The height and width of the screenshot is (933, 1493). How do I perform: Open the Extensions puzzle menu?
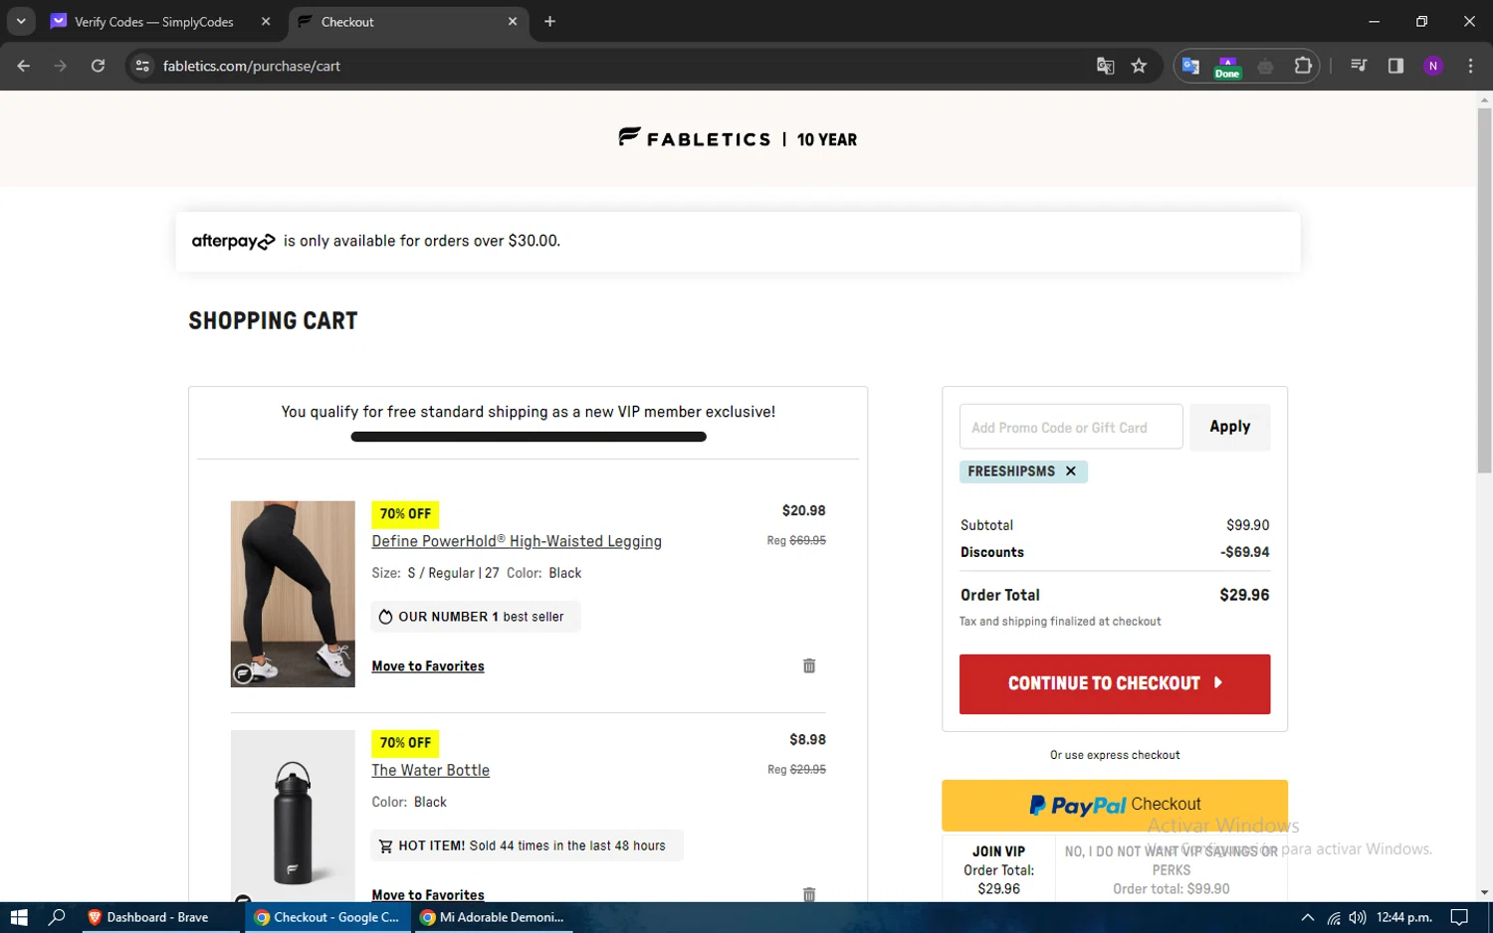[x=1303, y=66]
